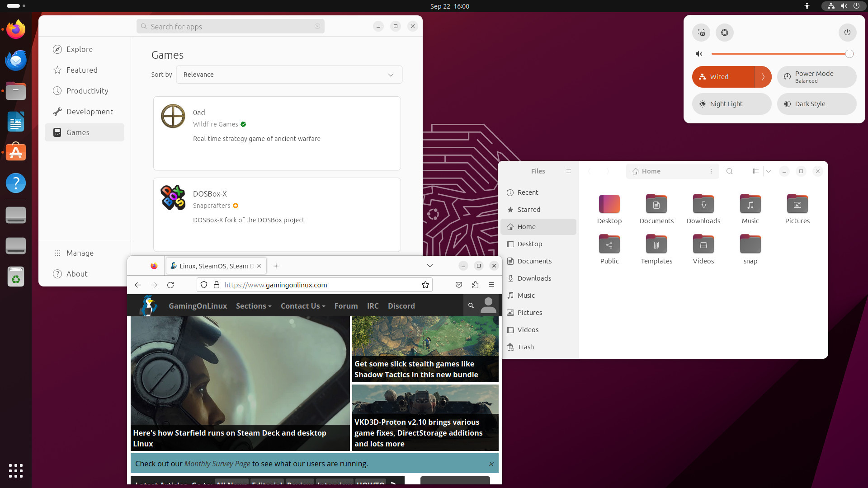Image resolution: width=868 pixels, height=488 pixels.
Task: Enable Dark Style toggle
Action: tap(816, 104)
